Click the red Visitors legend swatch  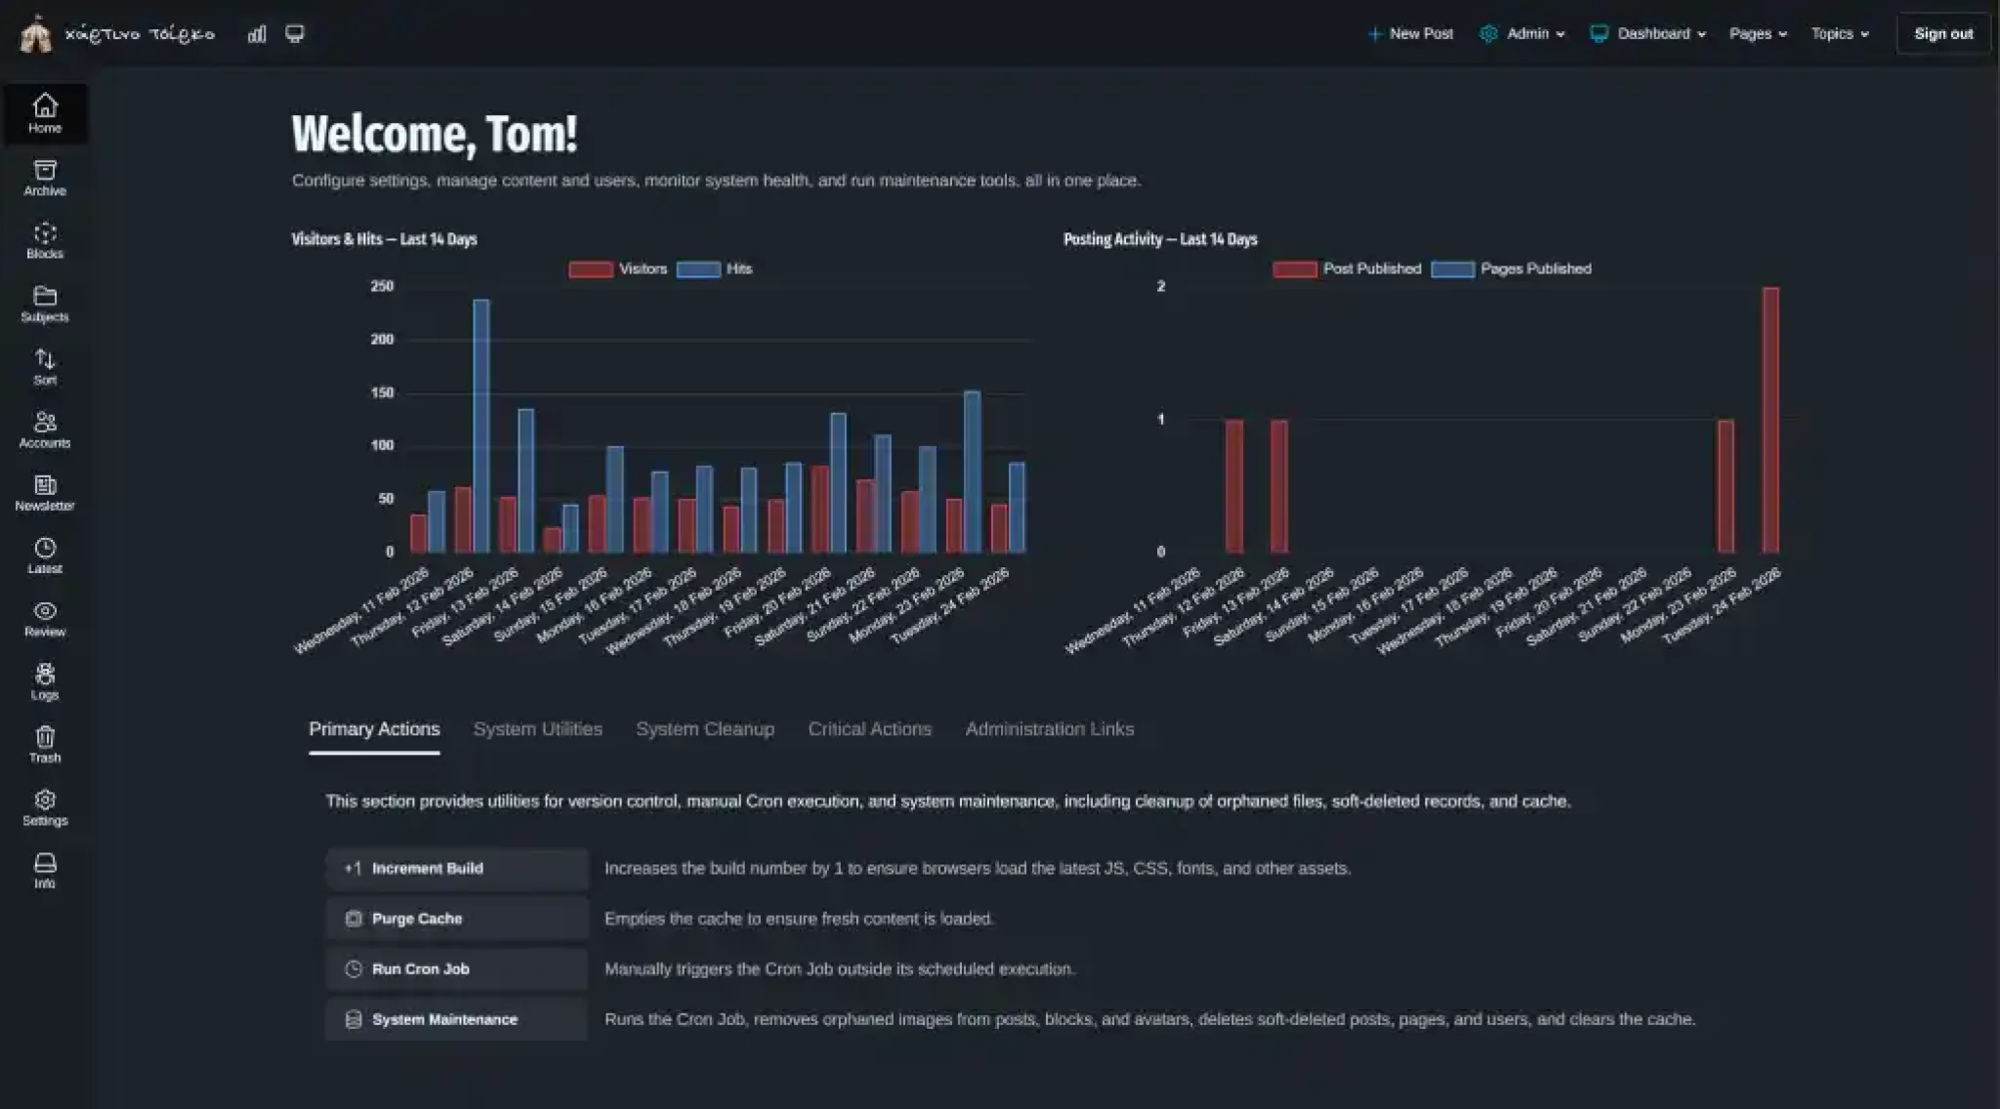coord(591,269)
